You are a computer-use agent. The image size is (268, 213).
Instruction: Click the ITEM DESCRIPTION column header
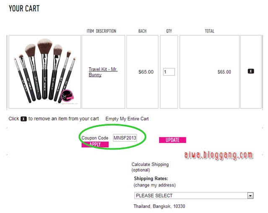101,31
